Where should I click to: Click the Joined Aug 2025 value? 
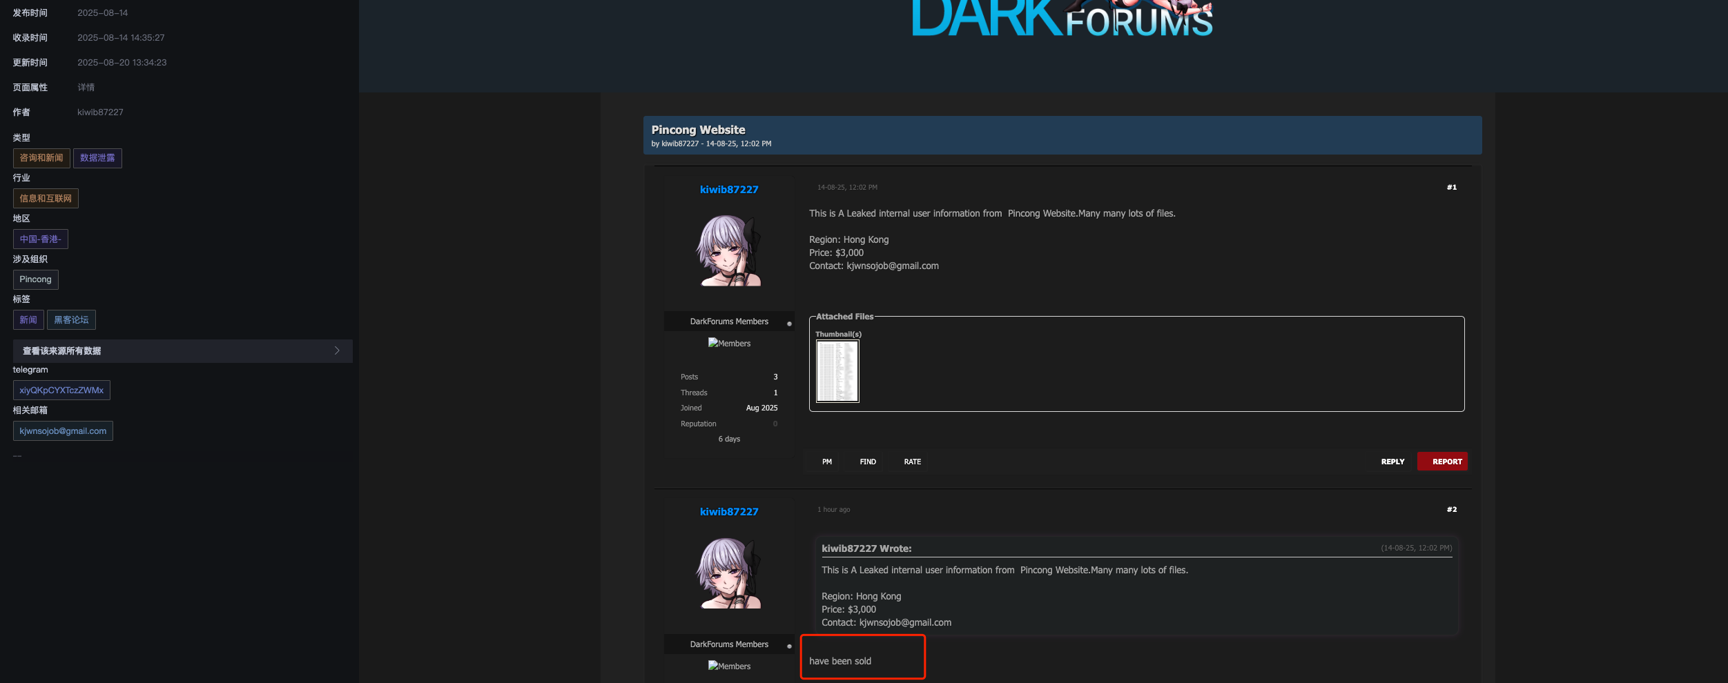click(x=761, y=408)
